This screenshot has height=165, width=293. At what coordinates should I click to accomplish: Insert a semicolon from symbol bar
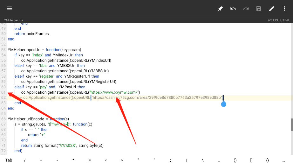170,160
